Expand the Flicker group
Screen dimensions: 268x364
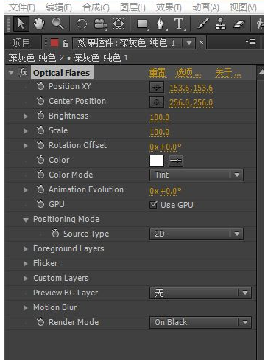pyautogui.click(x=25, y=264)
